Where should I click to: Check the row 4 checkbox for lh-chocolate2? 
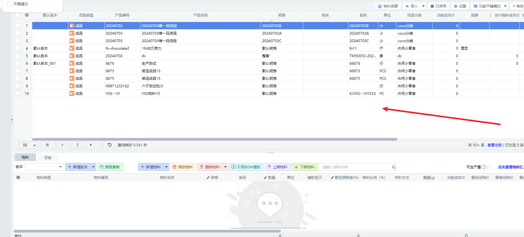[x=18, y=48]
